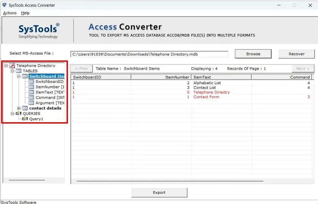Click the Command column icon in tree
318x204 pixels.
[x=31, y=98]
